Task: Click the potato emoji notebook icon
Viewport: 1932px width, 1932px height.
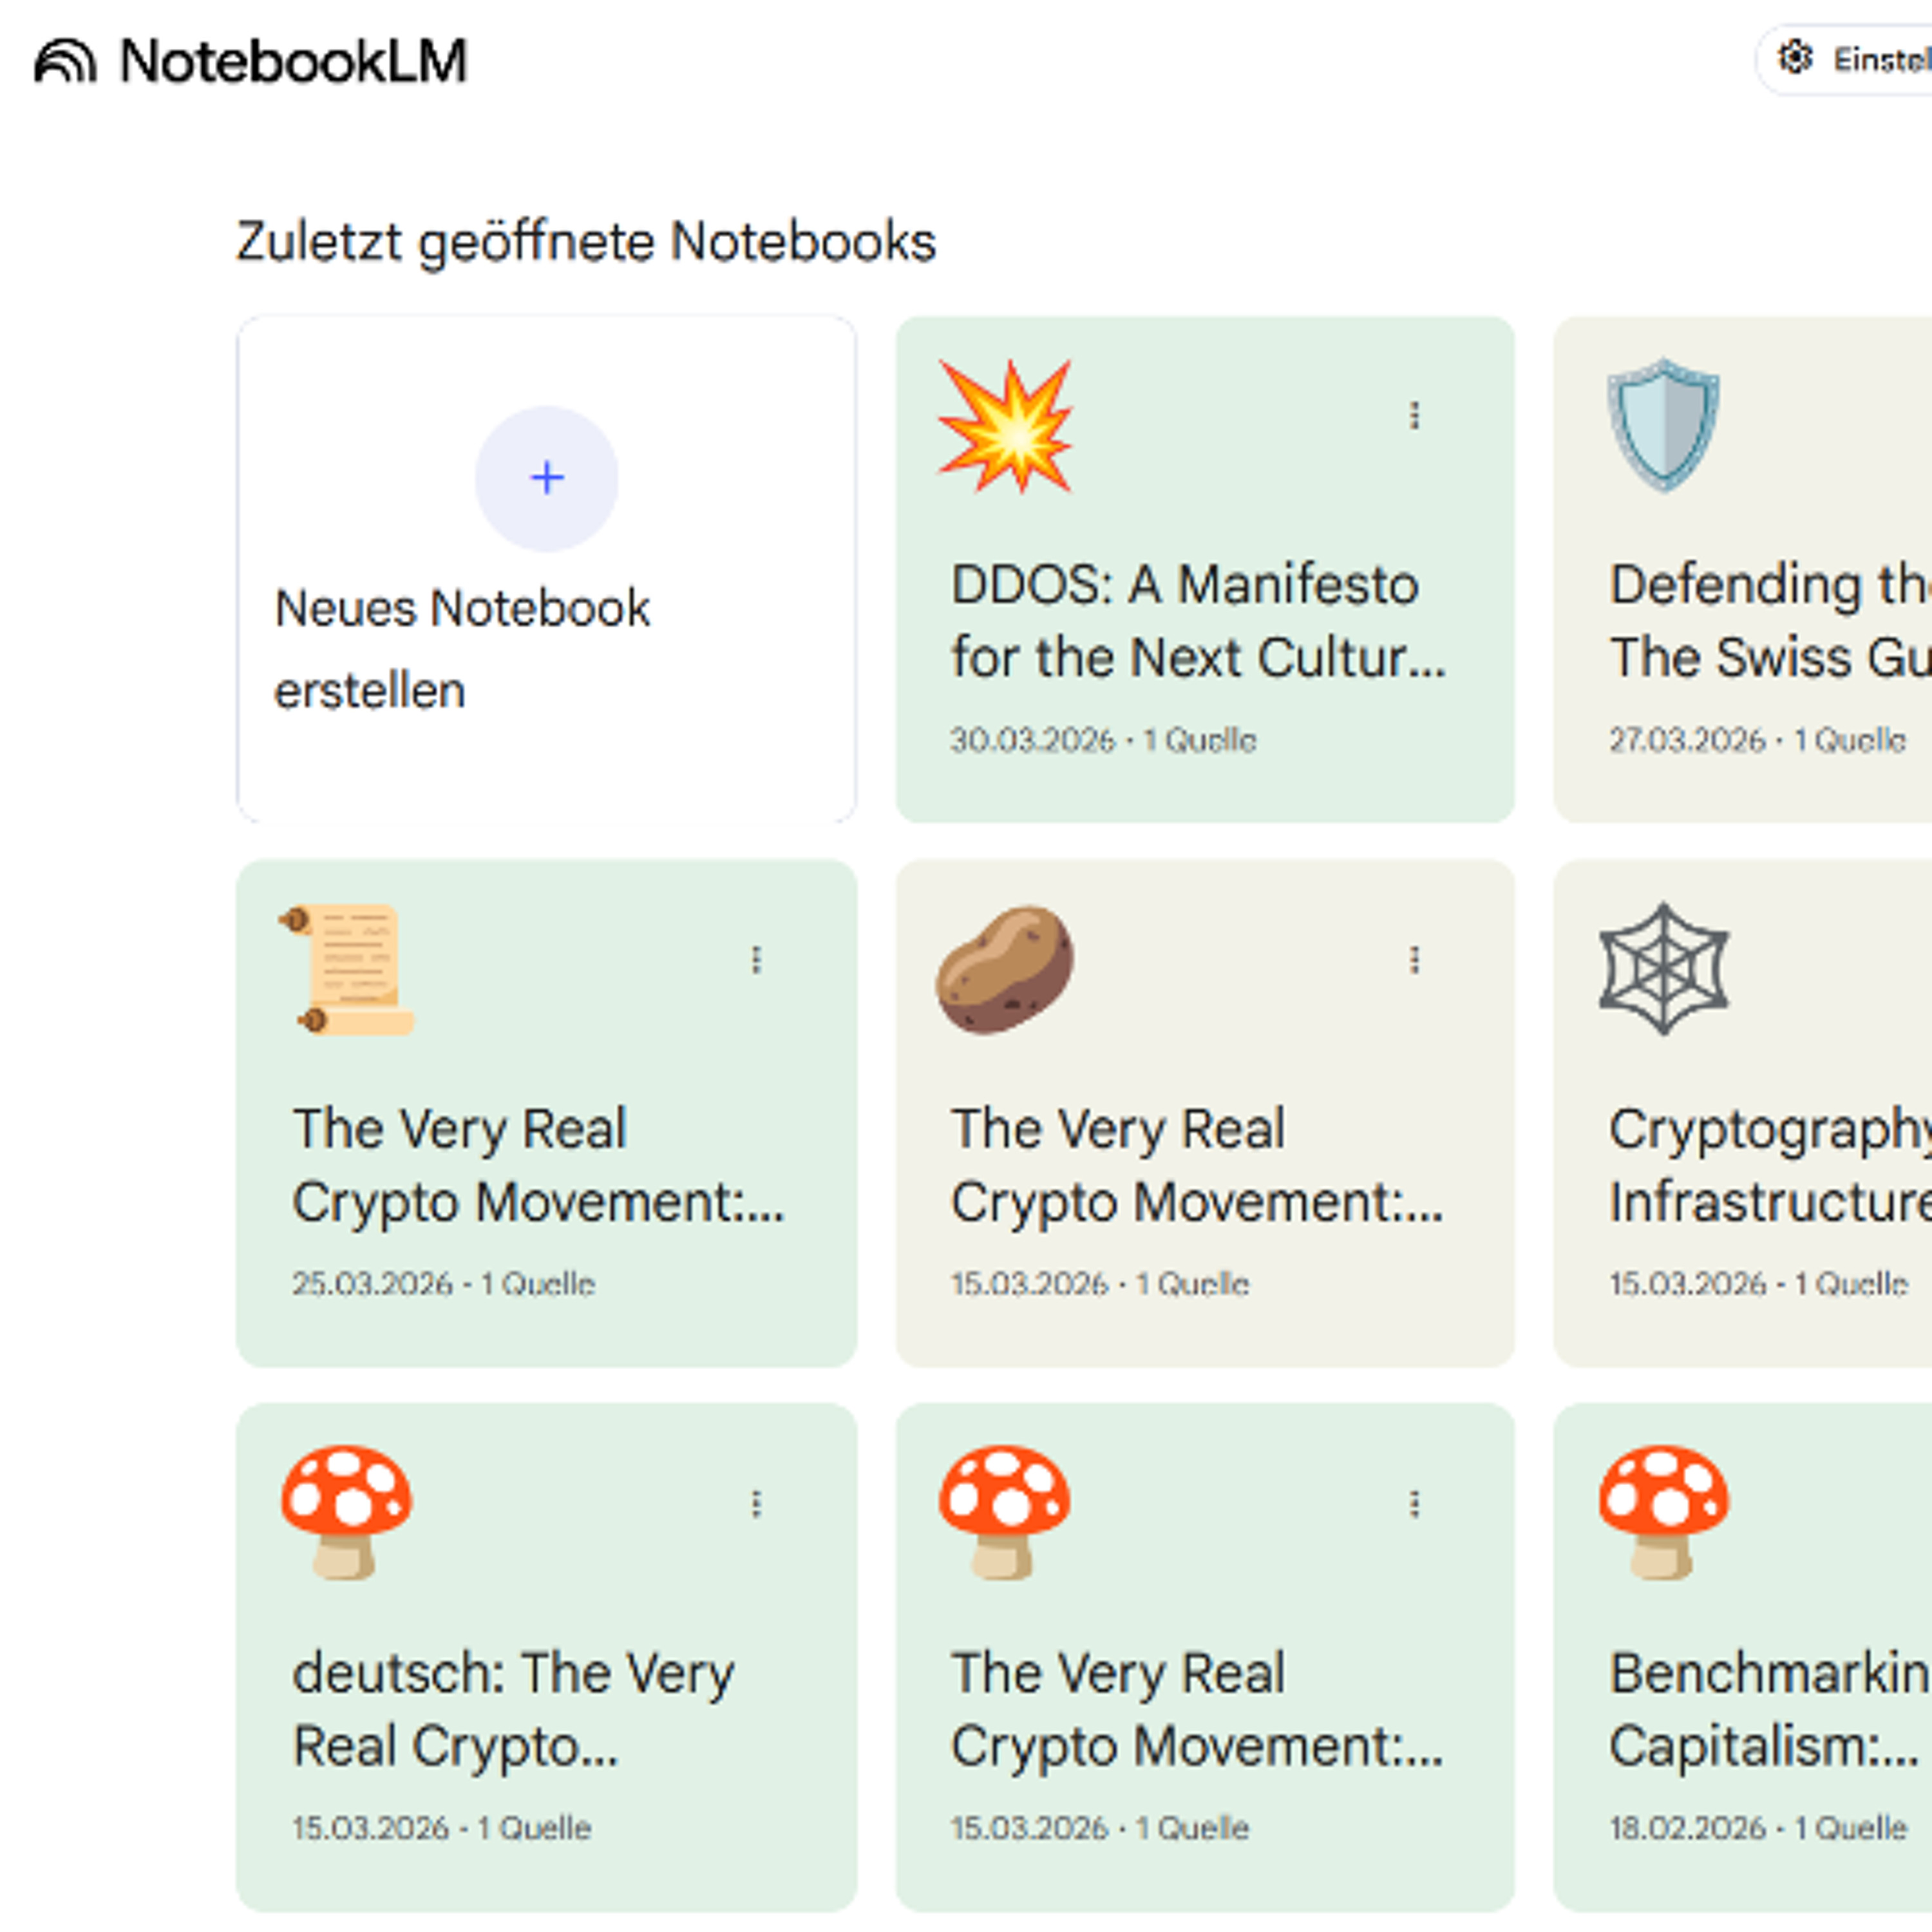Action: click(1005, 969)
